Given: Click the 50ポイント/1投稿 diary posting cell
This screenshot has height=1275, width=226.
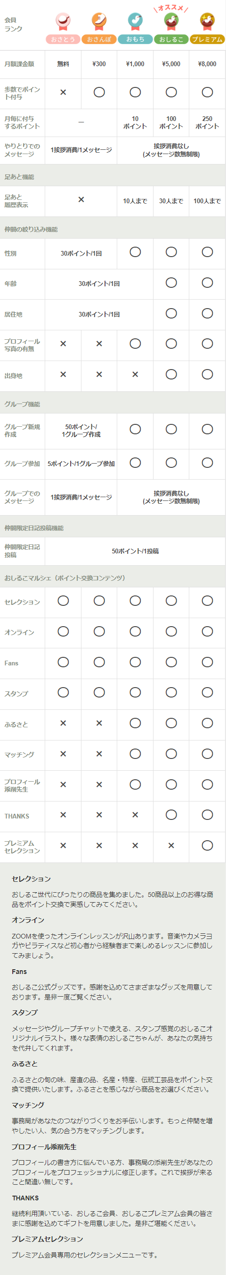Looking at the screenshot, I should [x=135, y=551].
